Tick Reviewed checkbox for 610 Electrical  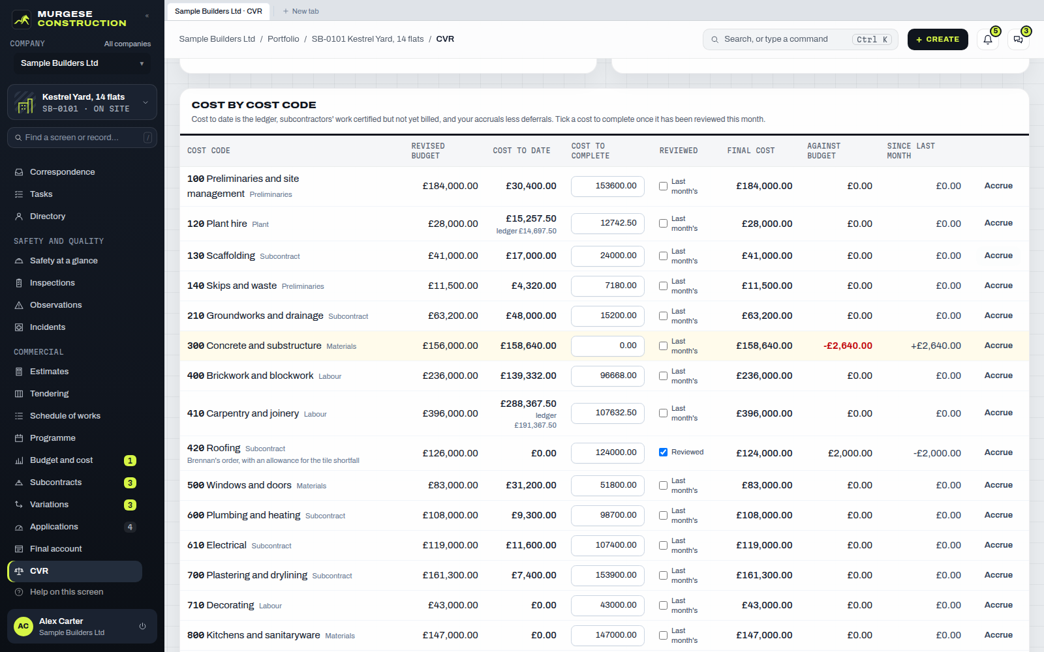pos(663,546)
